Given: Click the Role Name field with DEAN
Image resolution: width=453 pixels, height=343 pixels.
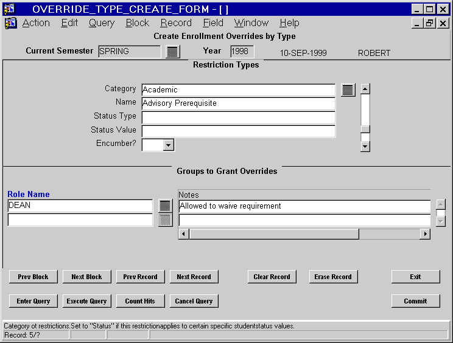Looking at the screenshot, I should [80, 206].
